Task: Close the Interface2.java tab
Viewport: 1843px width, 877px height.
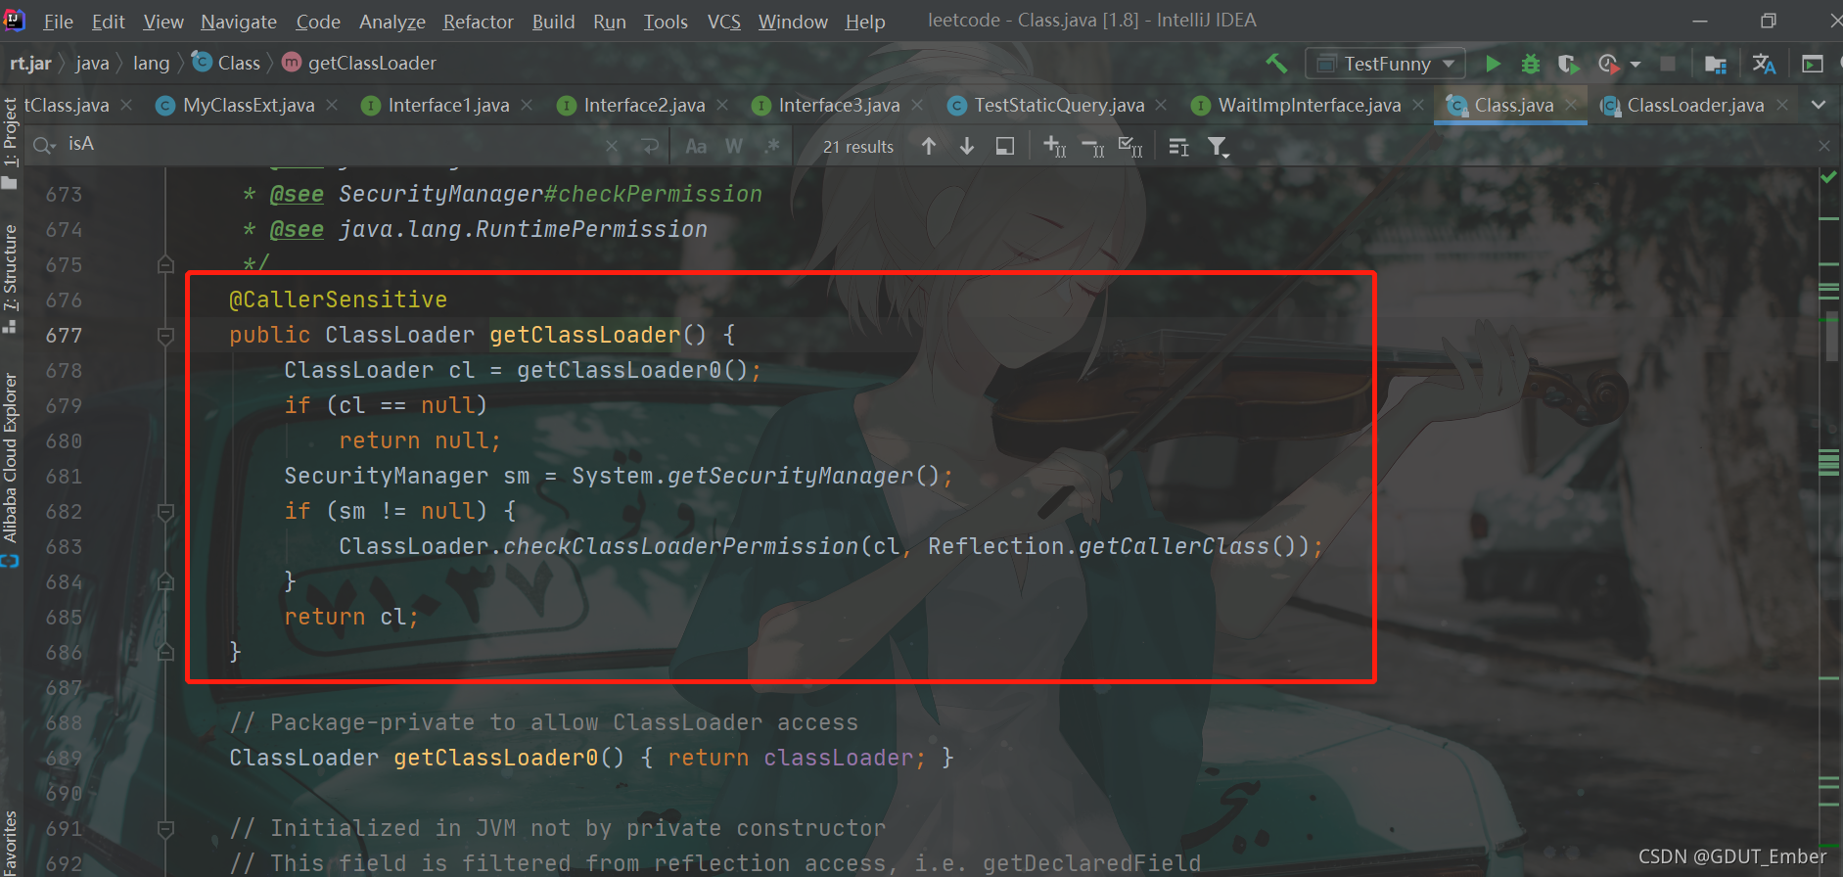Action: [722, 105]
